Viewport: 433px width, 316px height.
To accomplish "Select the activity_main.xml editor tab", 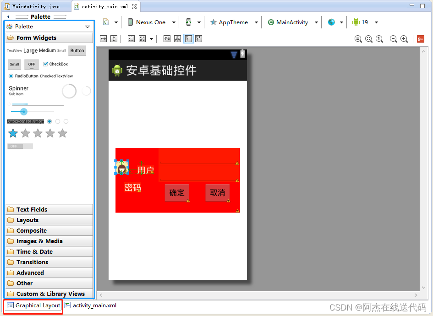I will (105, 6).
